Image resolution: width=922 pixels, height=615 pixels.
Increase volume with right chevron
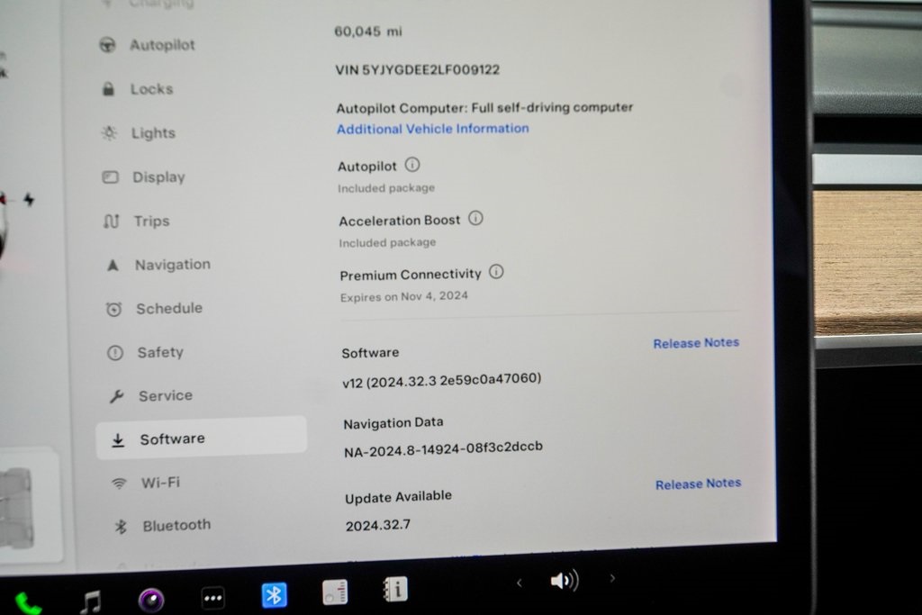(612, 578)
